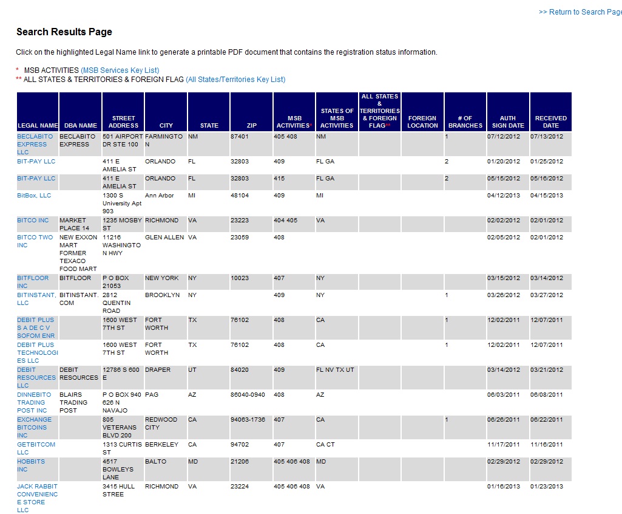The height and width of the screenshot is (514, 622).
Task: Click the MSB ACTIVITIES column header
Action: [x=294, y=122]
